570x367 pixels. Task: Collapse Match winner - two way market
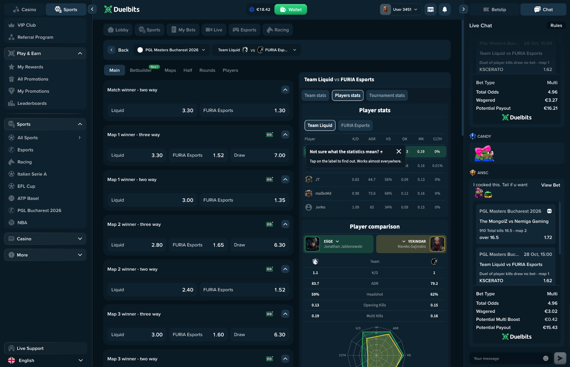pos(285,90)
